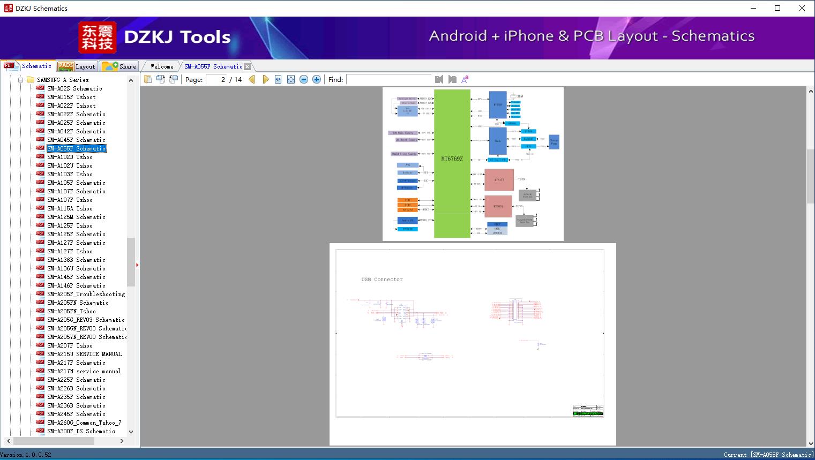Collapse the SAMSUNG A Series tree node
The width and height of the screenshot is (815, 460).
point(21,80)
